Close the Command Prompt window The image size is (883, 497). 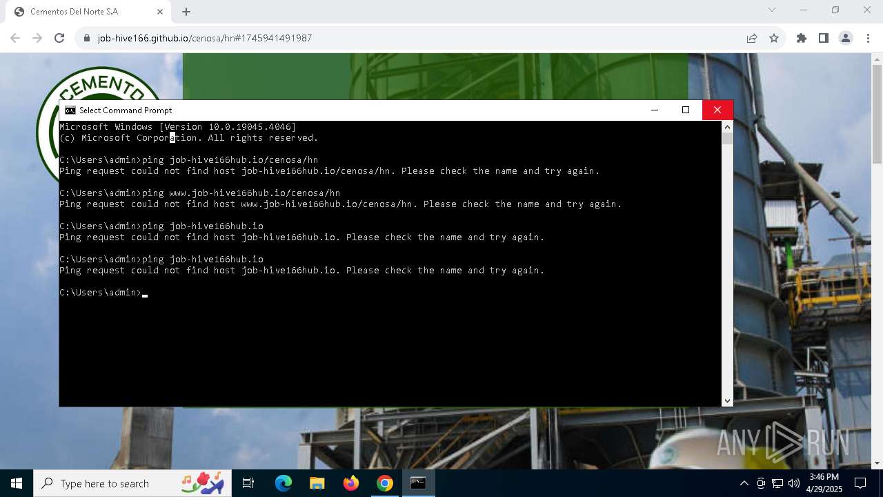click(717, 110)
